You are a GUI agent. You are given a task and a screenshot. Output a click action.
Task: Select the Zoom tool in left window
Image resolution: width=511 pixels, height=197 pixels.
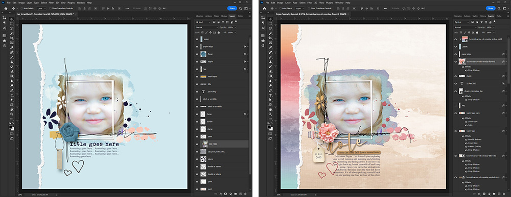coord(12,114)
